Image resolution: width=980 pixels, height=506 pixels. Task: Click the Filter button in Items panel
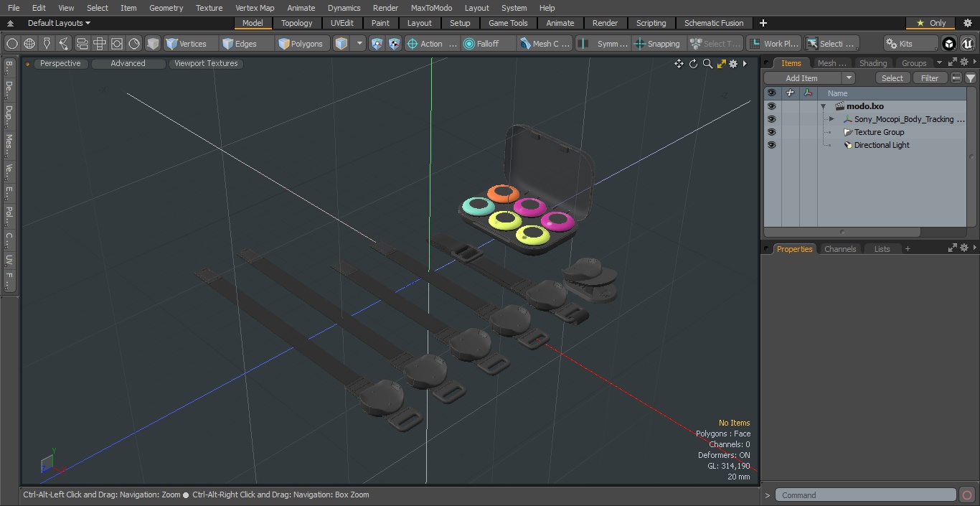(x=930, y=78)
